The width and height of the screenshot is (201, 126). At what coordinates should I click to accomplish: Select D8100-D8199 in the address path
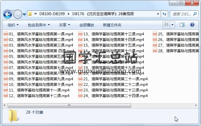[52, 14]
